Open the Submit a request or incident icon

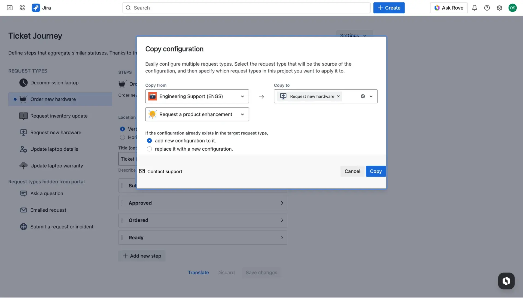23,226
